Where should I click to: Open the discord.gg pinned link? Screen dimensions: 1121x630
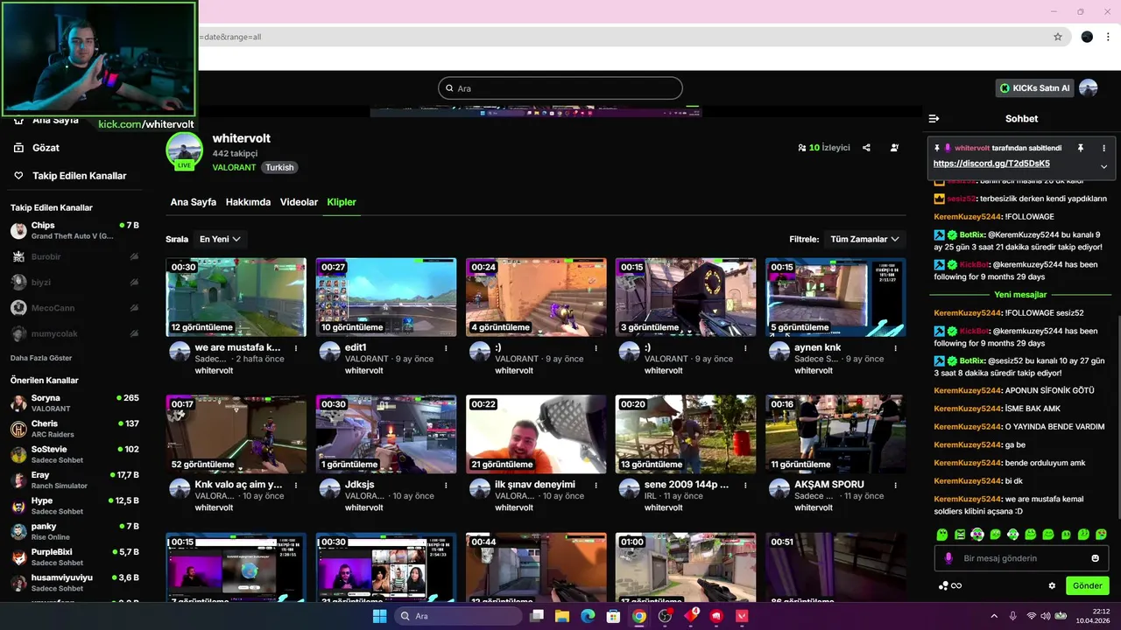pos(991,164)
